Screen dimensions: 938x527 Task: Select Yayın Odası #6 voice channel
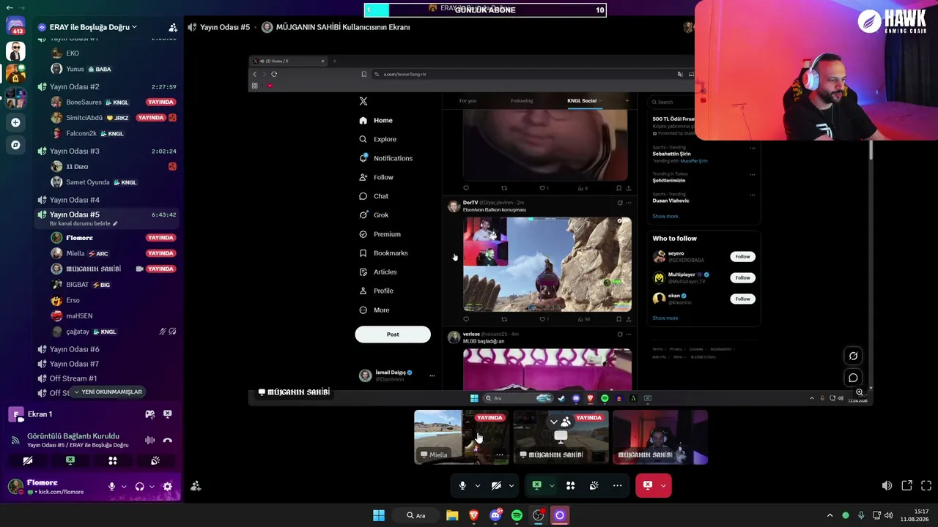[x=107, y=349]
